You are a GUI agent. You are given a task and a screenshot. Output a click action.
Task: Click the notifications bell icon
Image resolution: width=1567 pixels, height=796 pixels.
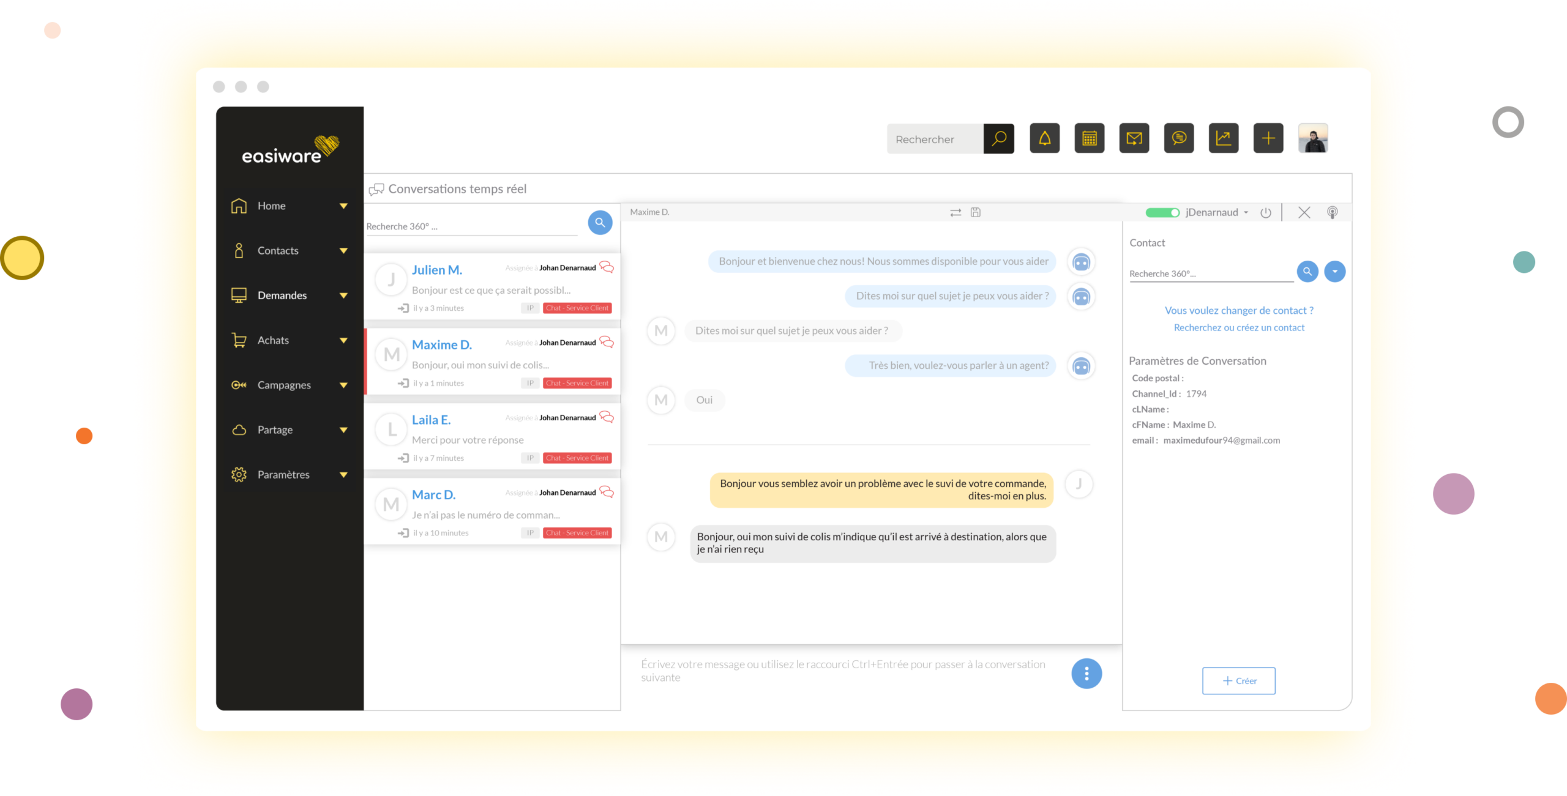(1044, 138)
